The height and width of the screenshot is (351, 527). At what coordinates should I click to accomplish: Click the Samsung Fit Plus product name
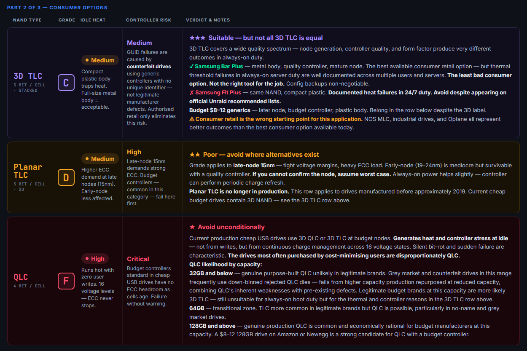coord(218,93)
